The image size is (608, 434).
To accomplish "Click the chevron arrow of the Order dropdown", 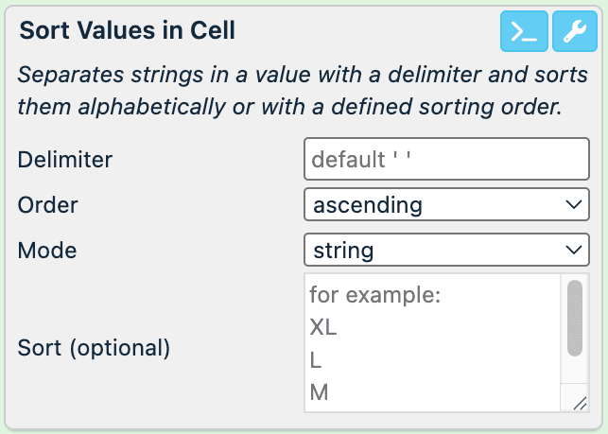I will pos(572,204).
